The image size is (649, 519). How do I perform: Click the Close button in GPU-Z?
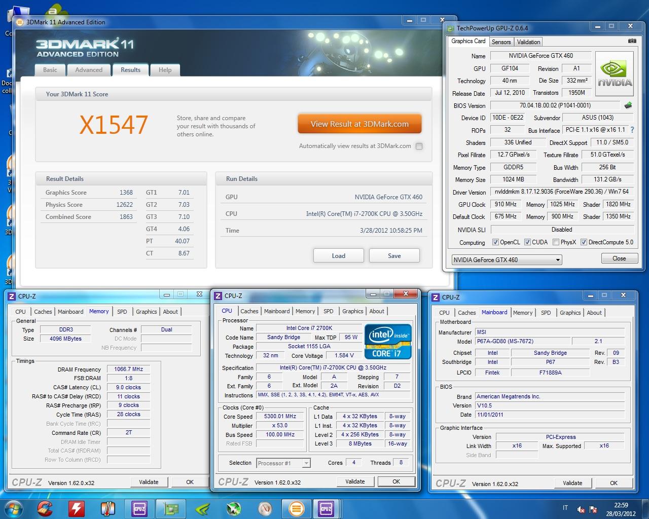point(619,258)
